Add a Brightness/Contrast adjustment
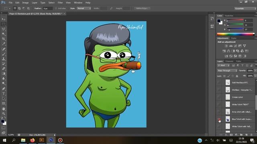This screenshot has width=257, height=144. pos(226,46)
